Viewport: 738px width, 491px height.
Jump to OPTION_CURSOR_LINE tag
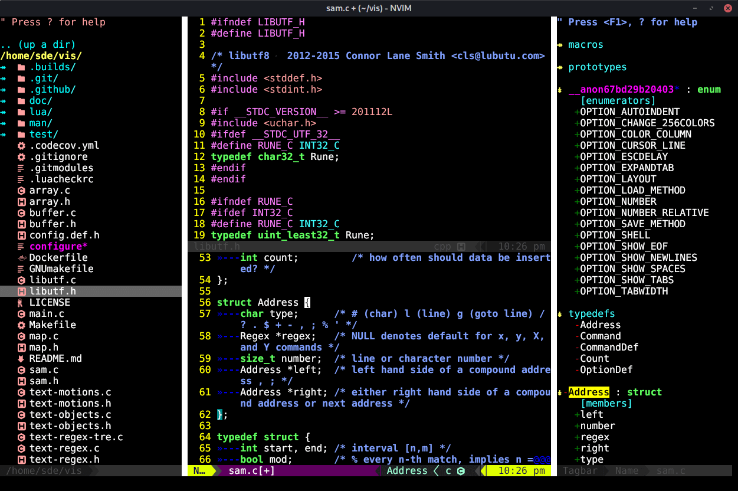[x=632, y=146]
